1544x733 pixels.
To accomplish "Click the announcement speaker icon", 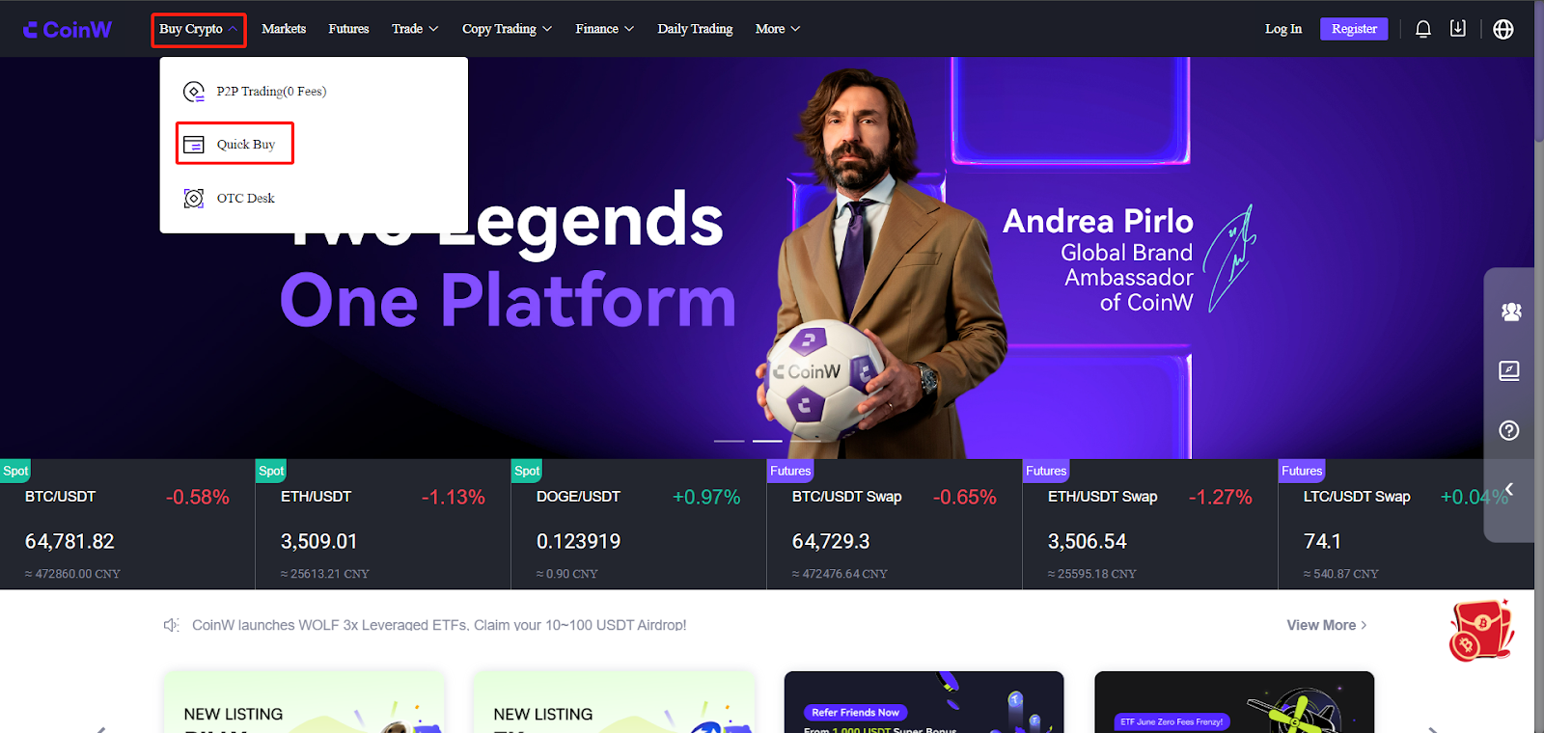I will click(172, 625).
